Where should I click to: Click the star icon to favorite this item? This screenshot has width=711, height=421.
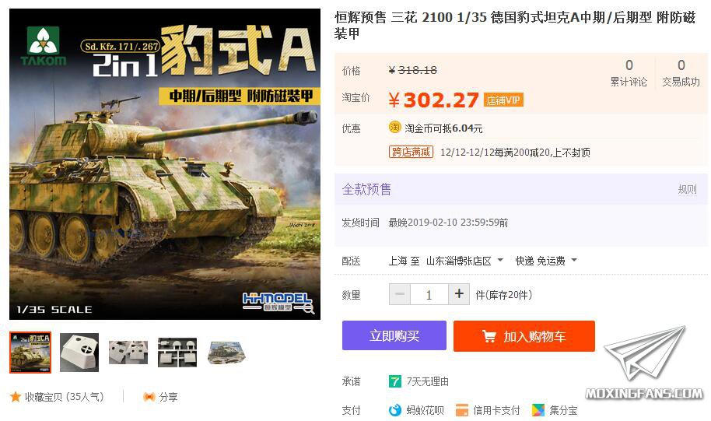(x=16, y=397)
